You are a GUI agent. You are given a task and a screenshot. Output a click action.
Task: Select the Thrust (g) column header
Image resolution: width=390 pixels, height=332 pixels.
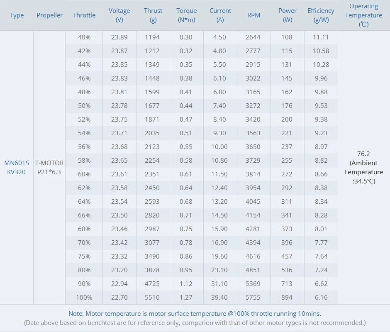153,15
